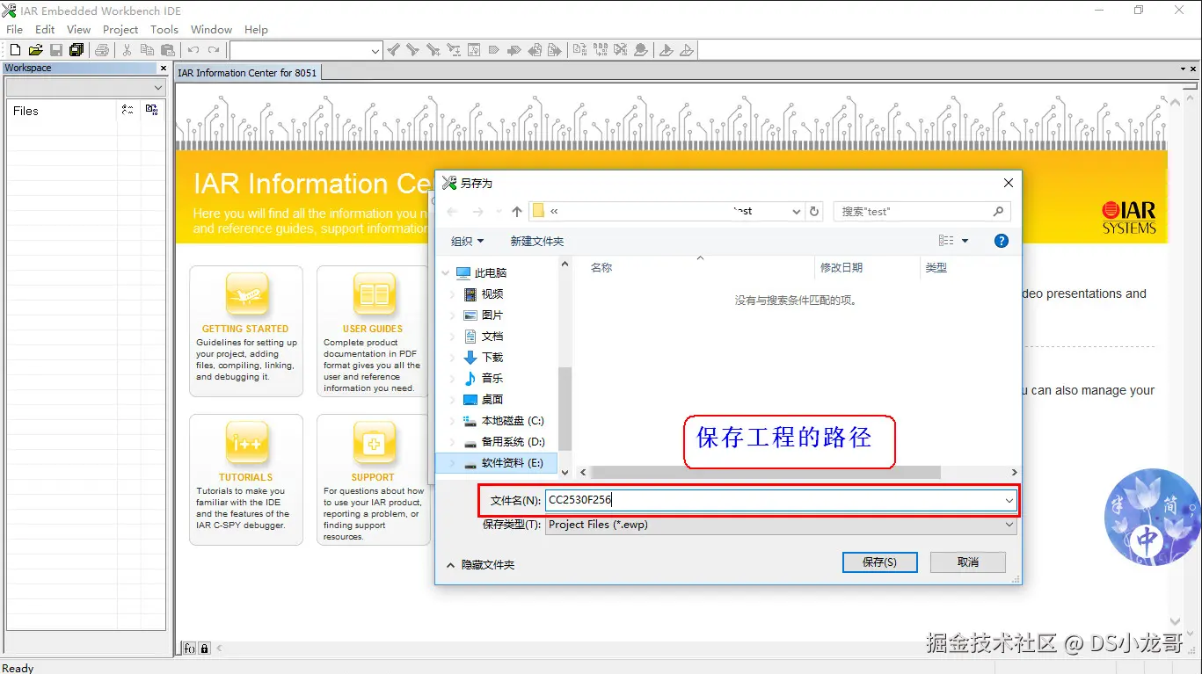Click the Redo toolbar icon
Screen dimensions: 1202x674
tap(213, 50)
